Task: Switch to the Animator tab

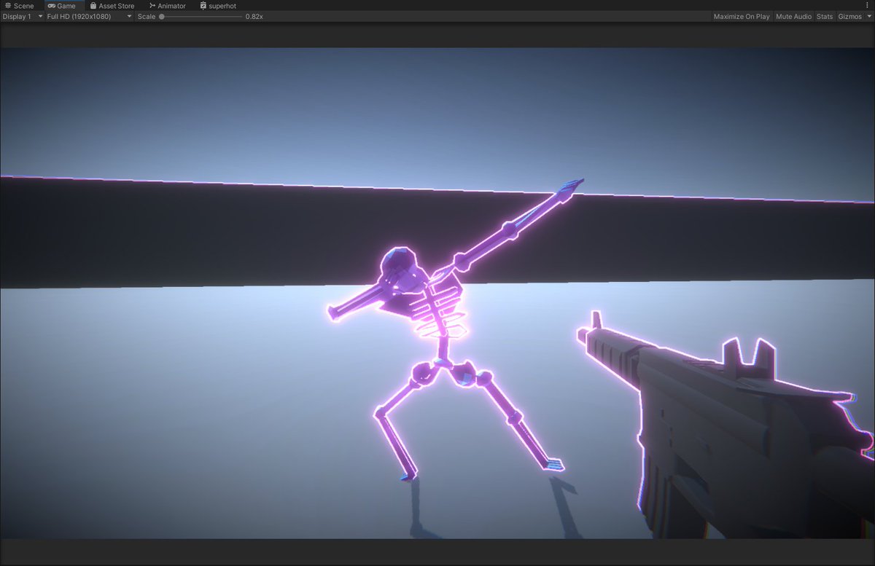Action: [x=167, y=6]
